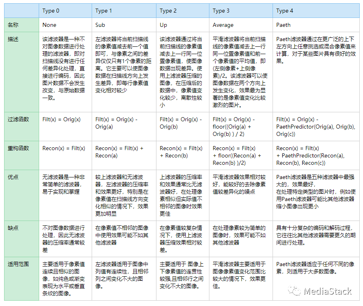363x306 pixels.
Task: Click the Paeth name cell
Action: tap(283, 25)
